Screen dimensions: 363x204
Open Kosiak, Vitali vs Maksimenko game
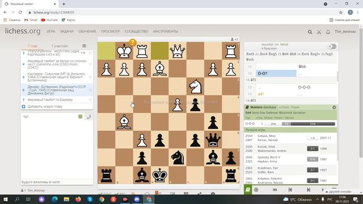coord(290,148)
